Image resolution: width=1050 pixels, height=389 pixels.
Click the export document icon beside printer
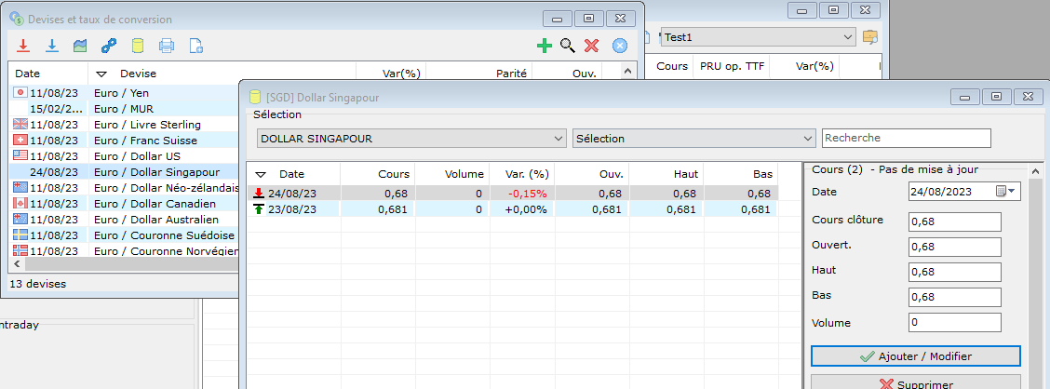click(195, 46)
